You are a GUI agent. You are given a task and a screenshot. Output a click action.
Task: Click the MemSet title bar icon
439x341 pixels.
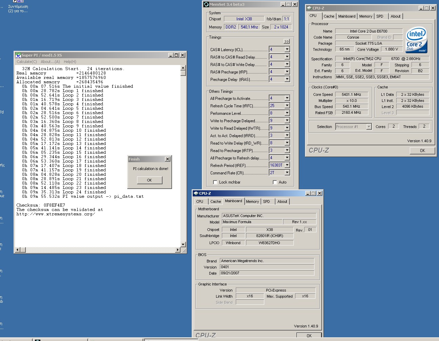tap(206, 4)
